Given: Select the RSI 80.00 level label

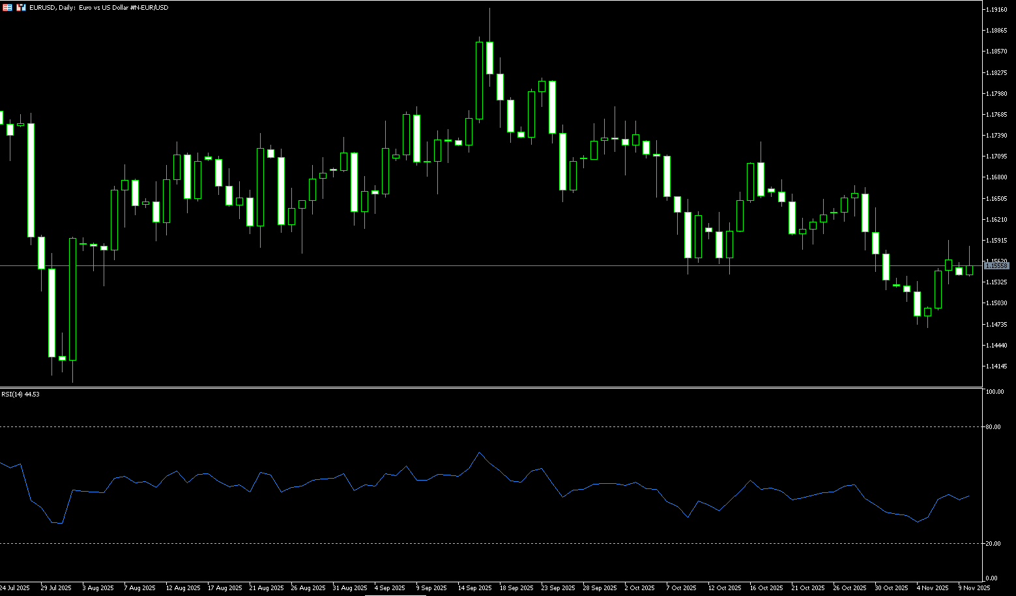Looking at the screenshot, I should point(993,427).
